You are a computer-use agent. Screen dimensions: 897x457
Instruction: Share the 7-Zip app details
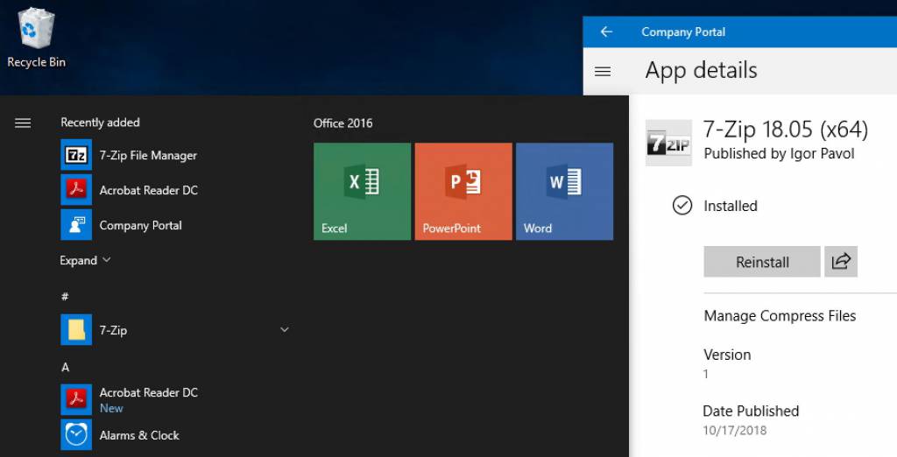pyautogui.click(x=841, y=262)
